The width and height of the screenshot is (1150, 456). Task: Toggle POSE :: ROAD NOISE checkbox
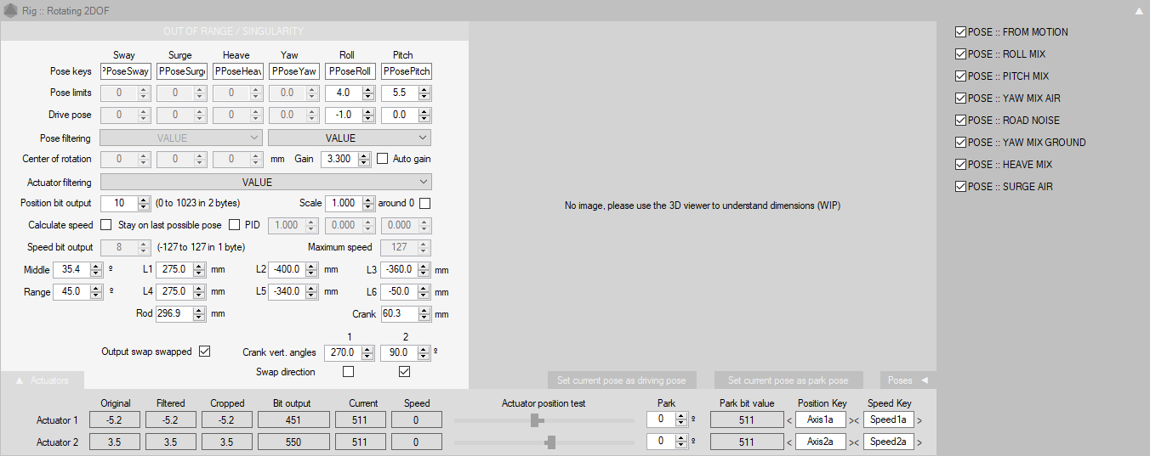click(961, 121)
